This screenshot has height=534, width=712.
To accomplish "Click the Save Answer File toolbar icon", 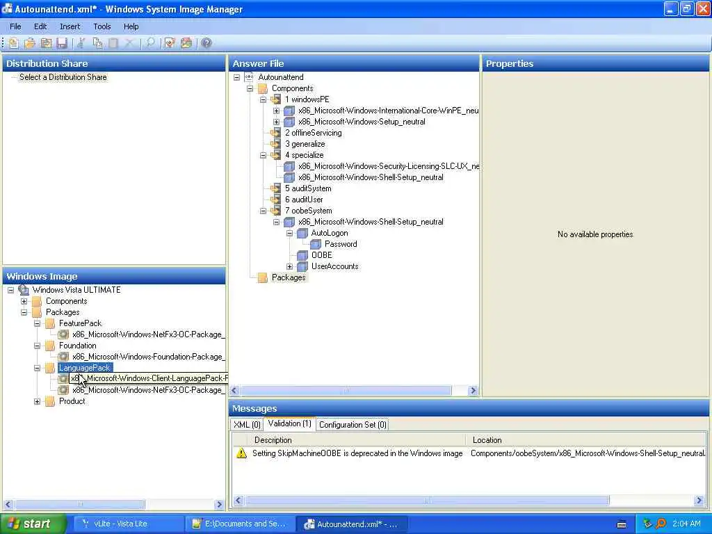I will click(62, 43).
